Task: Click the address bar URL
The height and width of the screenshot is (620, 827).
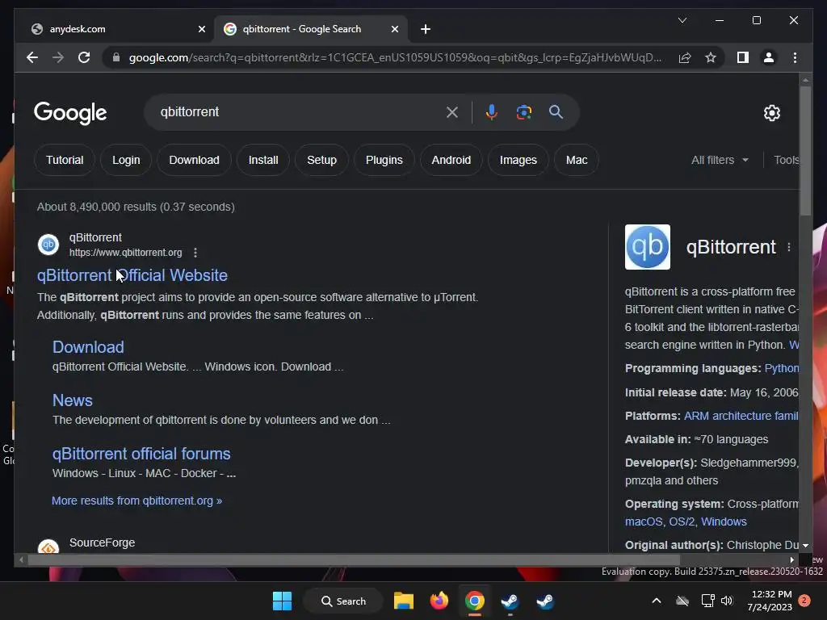Action: (x=395, y=57)
